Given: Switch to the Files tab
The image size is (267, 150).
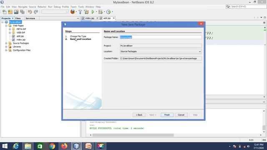Looking at the screenshot, I should point(18,18).
